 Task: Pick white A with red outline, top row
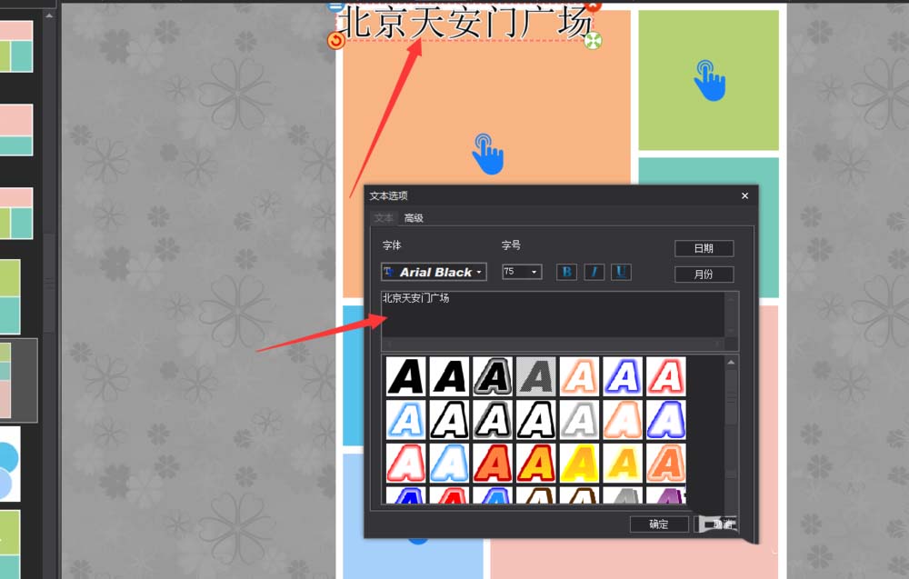coord(666,376)
